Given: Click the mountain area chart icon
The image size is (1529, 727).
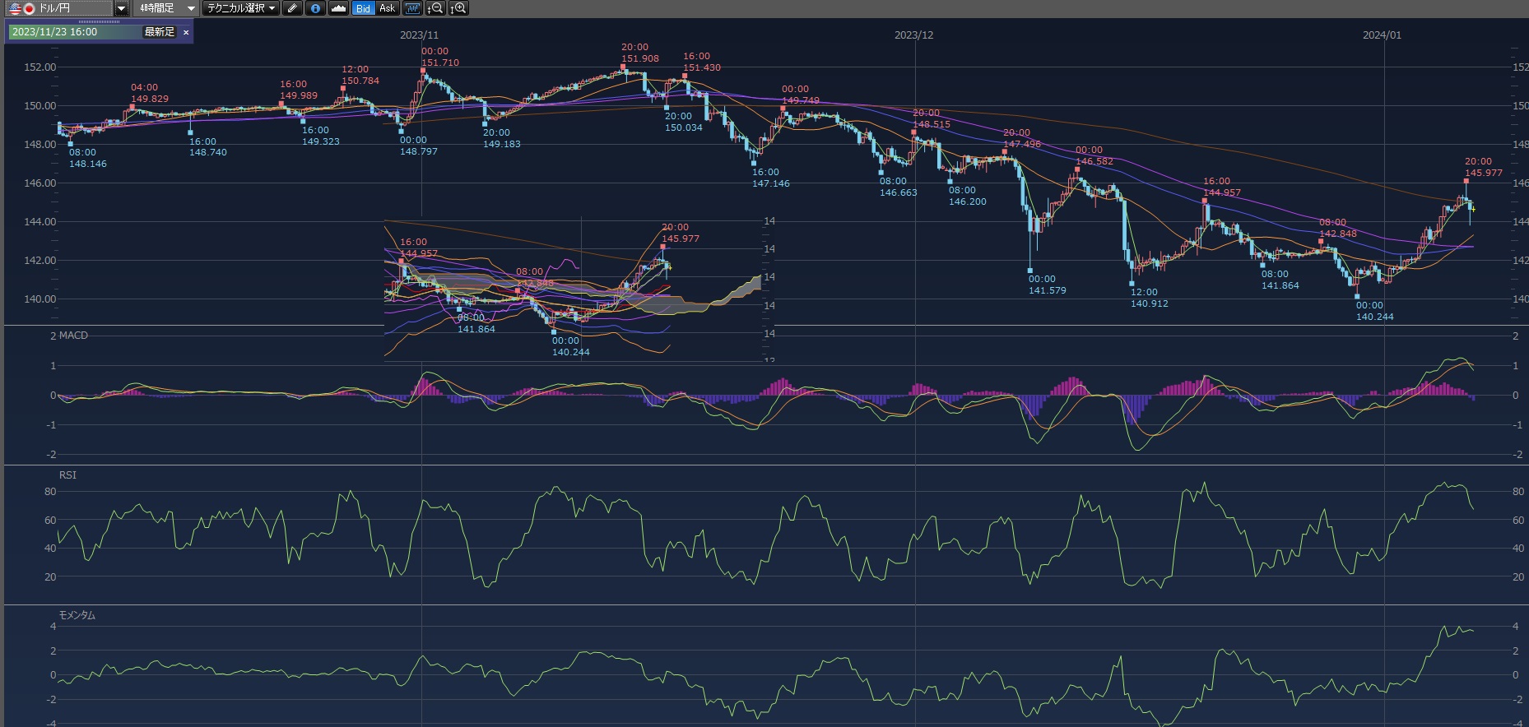Looking at the screenshot, I should tap(338, 8).
